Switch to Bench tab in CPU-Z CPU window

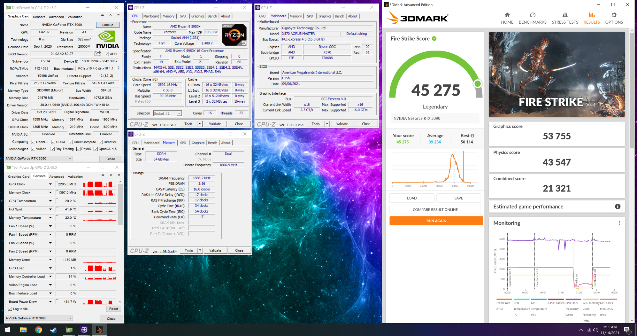212,16
